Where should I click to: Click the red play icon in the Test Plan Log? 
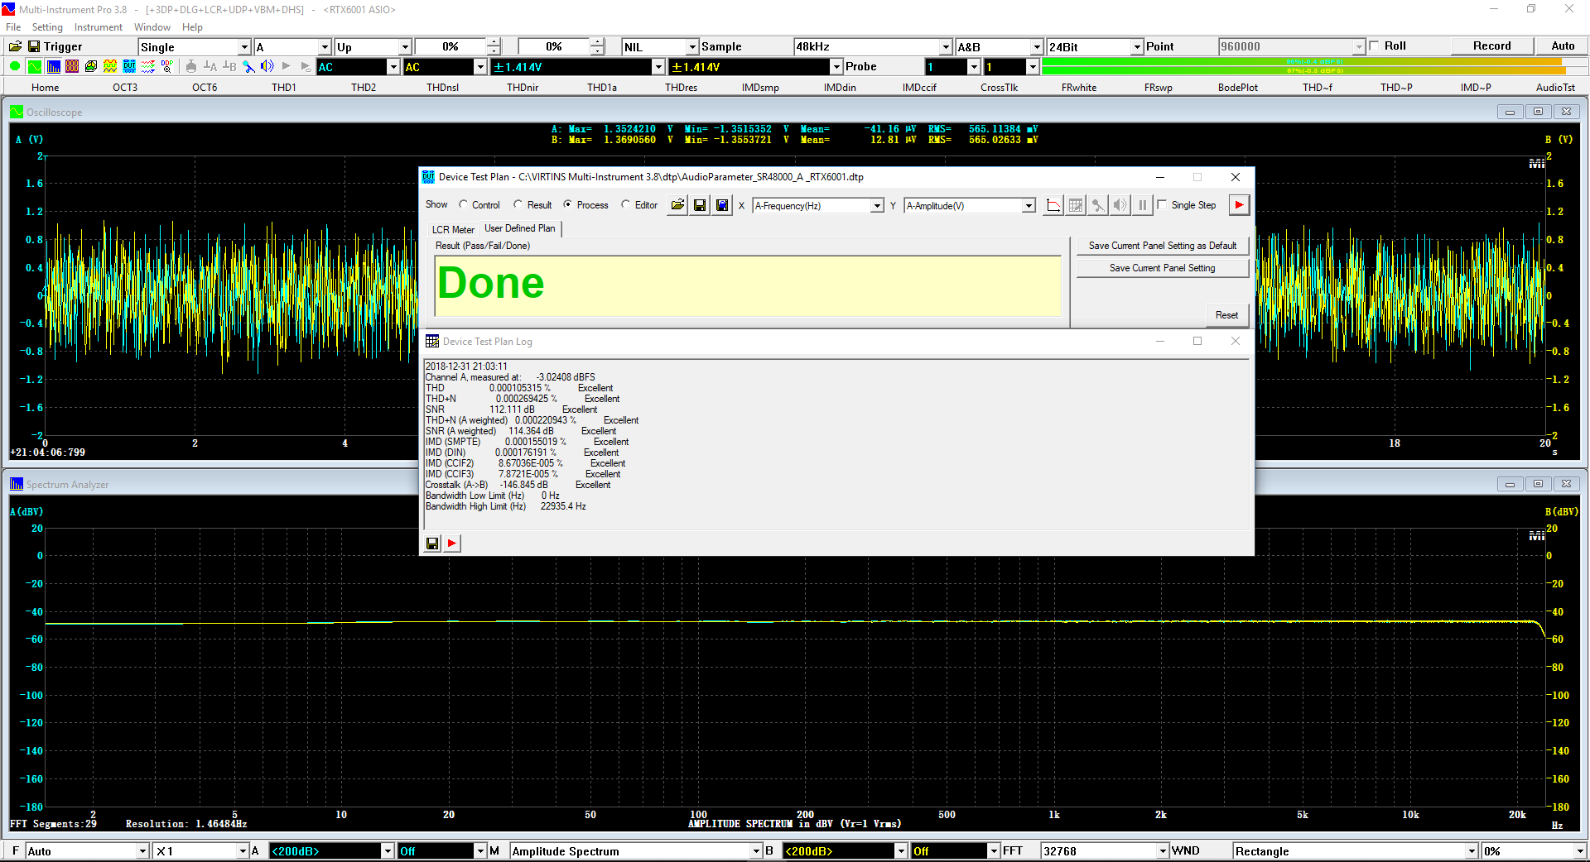tap(452, 544)
